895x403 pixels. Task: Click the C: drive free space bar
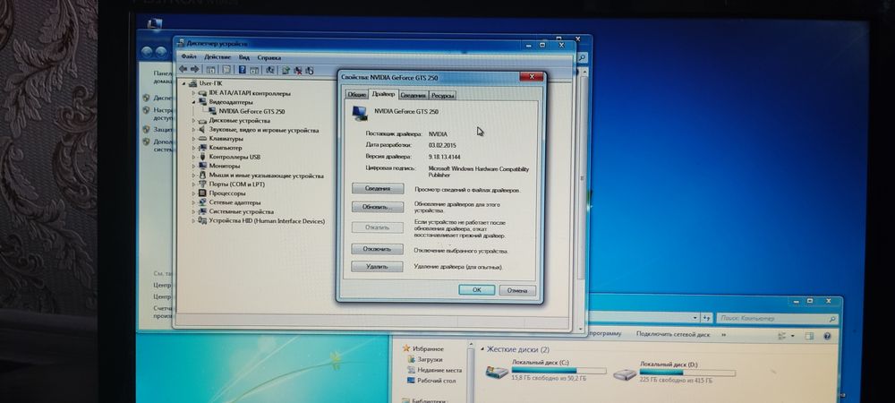point(558,371)
